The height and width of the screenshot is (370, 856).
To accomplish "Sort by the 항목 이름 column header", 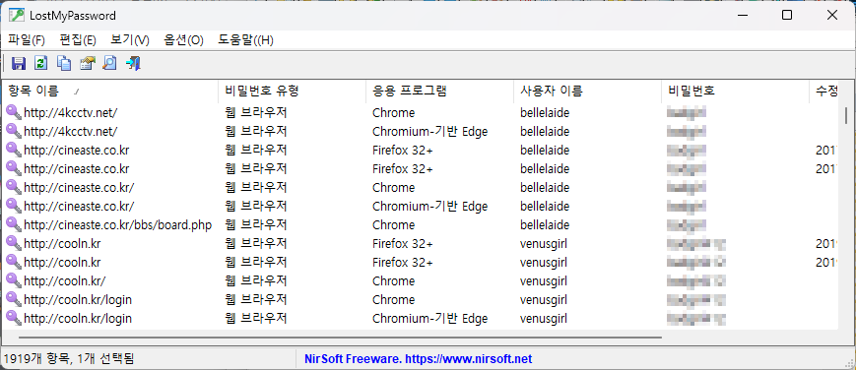I will click(x=109, y=92).
